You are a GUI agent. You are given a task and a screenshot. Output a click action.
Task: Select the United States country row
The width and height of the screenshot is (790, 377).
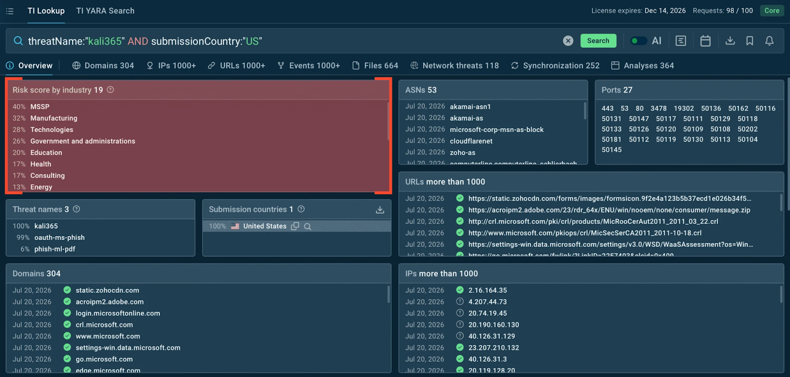click(x=297, y=226)
